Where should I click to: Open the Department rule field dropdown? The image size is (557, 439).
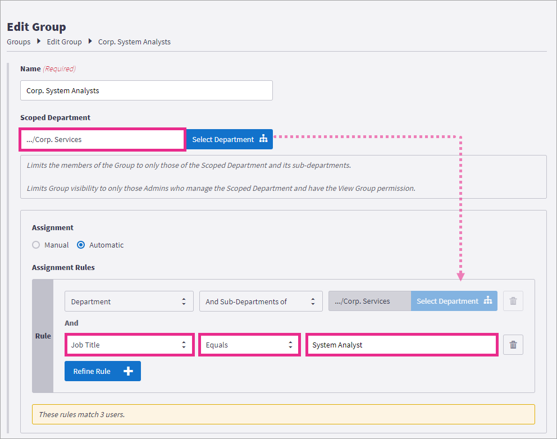click(x=129, y=301)
